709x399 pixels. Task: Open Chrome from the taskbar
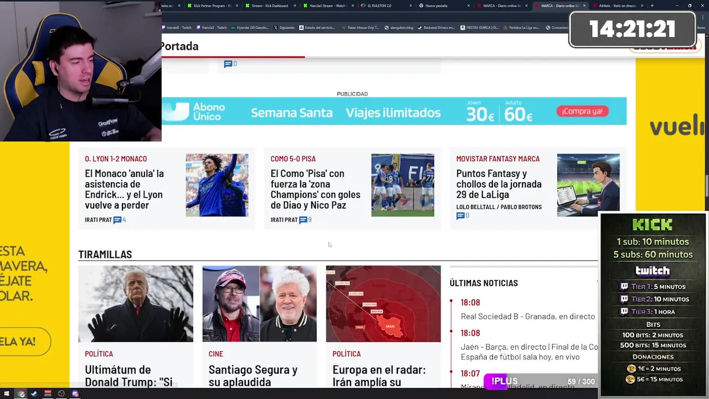click(21, 394)
